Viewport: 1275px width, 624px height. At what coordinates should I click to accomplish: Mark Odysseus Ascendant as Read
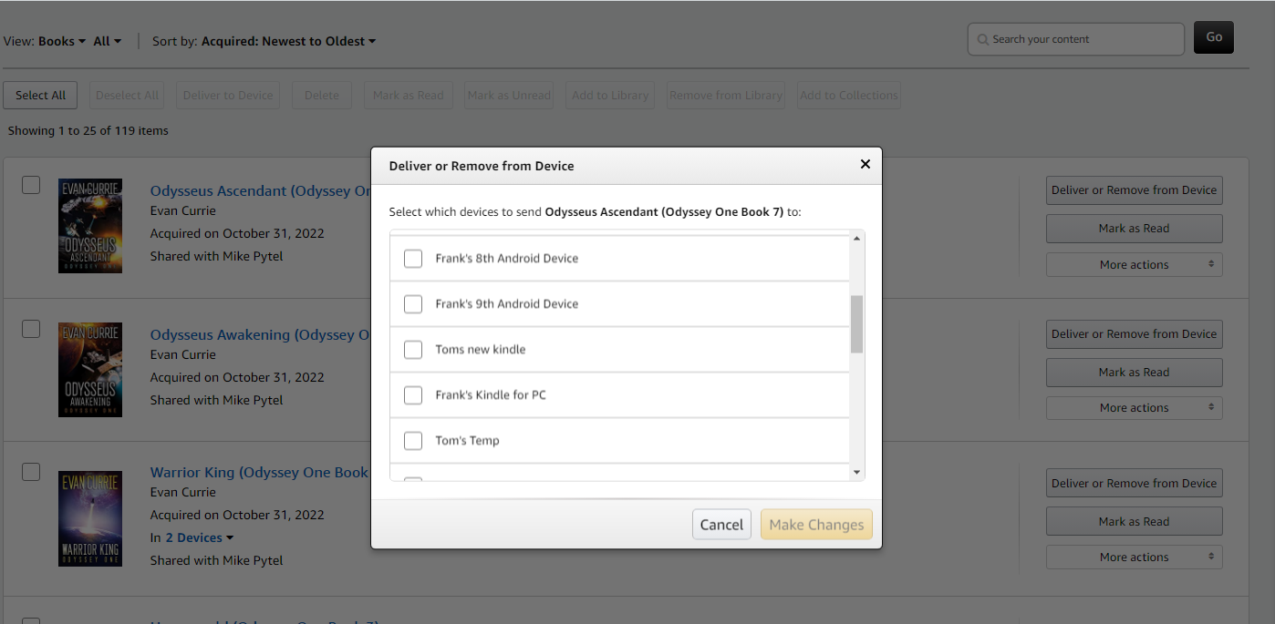click(x=1134, y=229)
